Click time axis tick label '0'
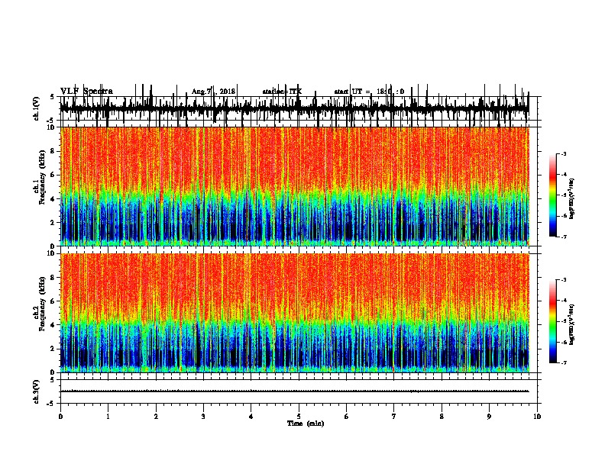 click(60, 417)
